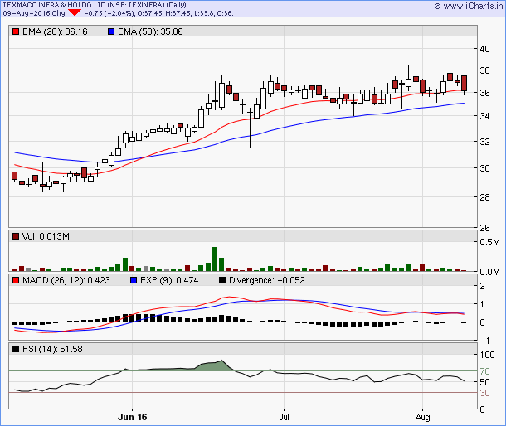Click the last red candlestick on the chart

point(464,84)
